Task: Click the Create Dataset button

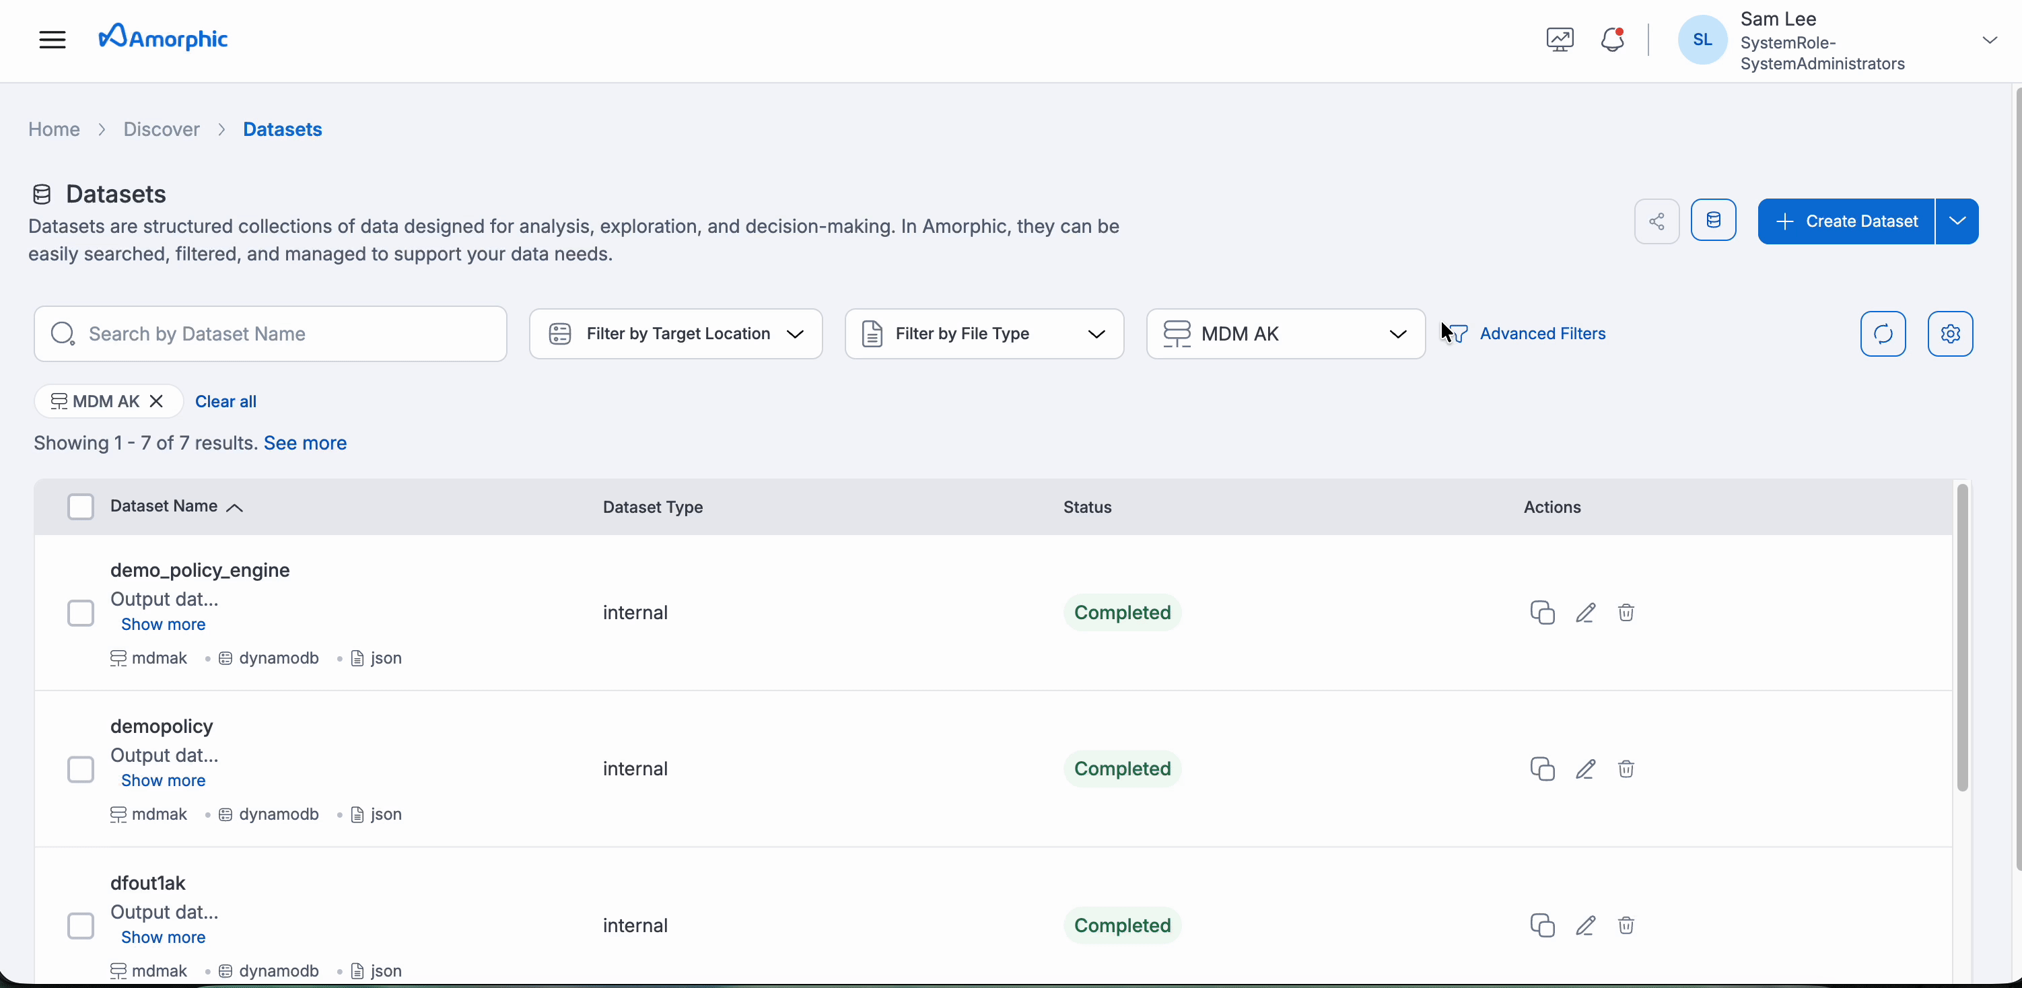Action: (x=1846, y=221)
